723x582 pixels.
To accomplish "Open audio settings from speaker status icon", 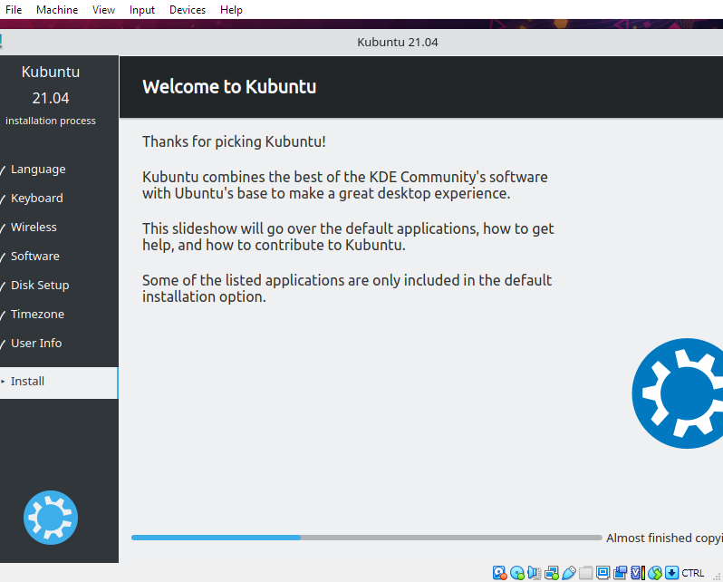I will click(534, 573).
